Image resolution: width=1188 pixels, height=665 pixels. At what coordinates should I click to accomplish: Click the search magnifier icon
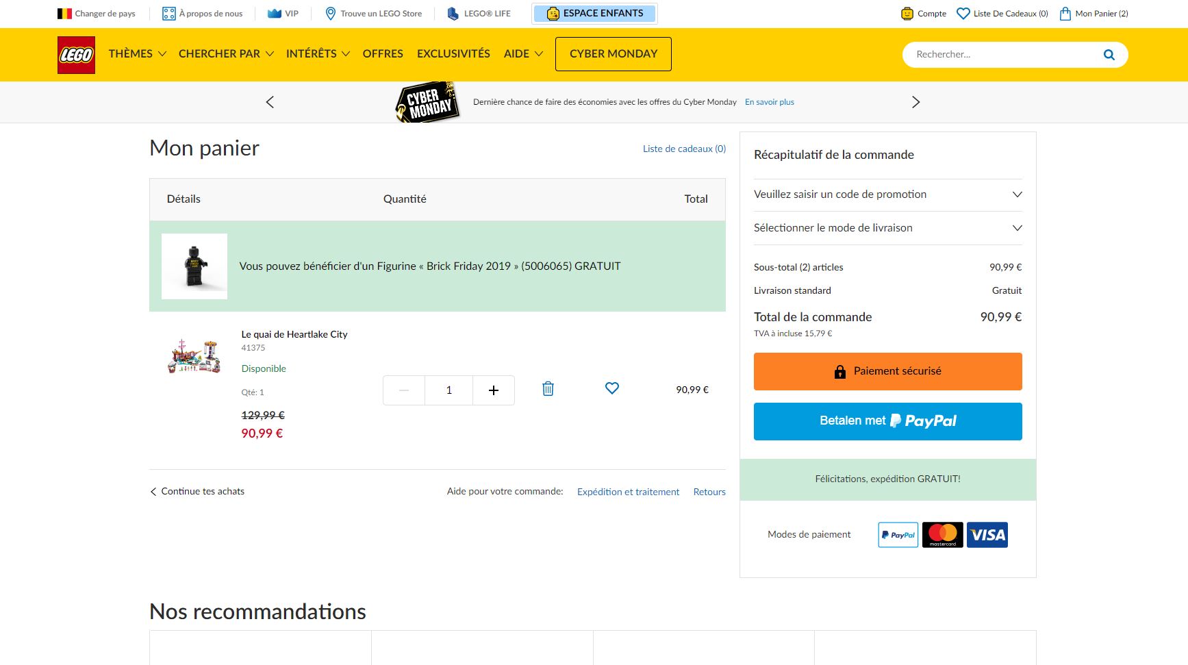tap(1108, 54)
